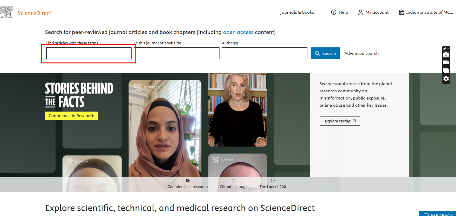Open the Advanced search link
This screenshot has width=456, height=216.
(x=361, y=53)
